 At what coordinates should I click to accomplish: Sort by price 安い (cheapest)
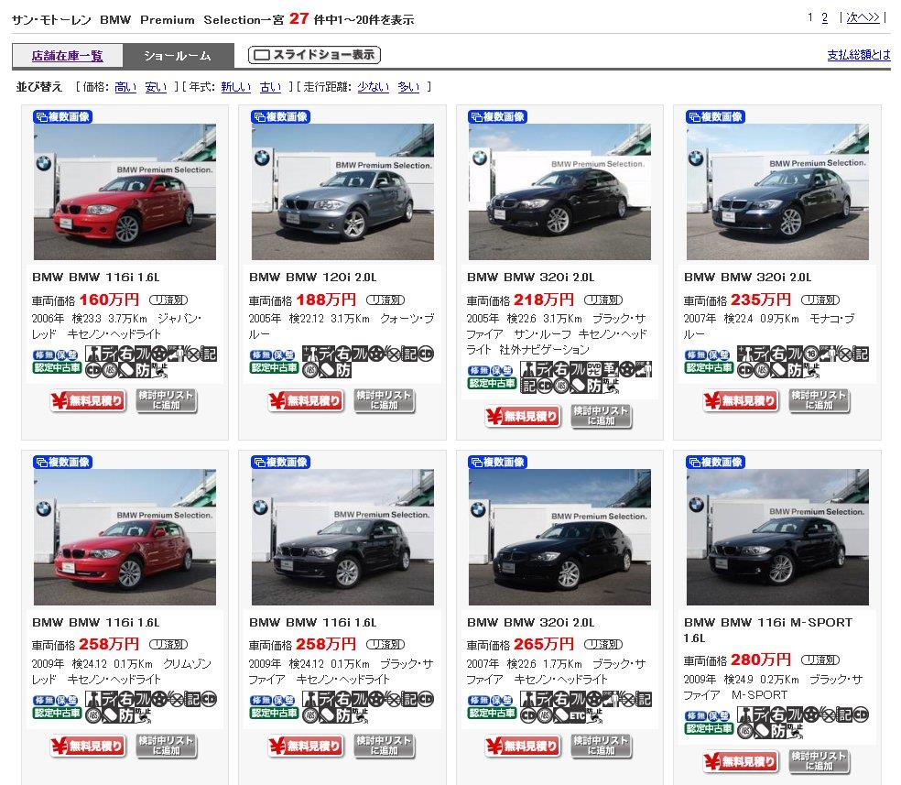156,87
